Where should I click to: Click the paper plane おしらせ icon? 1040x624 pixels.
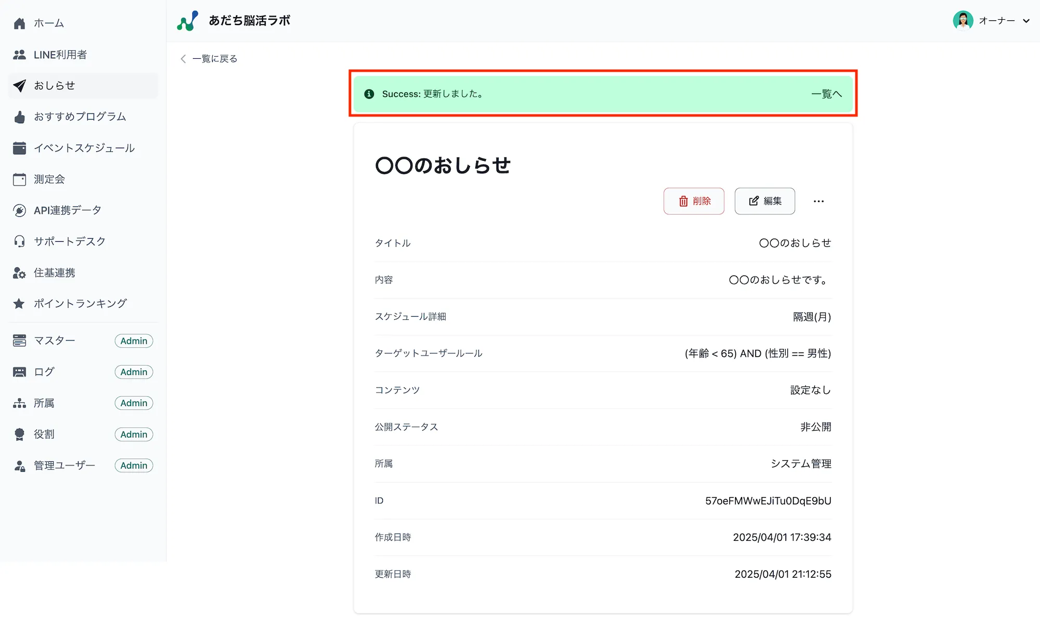pyautogui.click(x=19, y=86)
